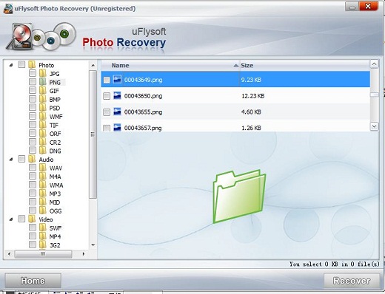
Task: Click the CR2 folder icon
Action: pos(43,142)
